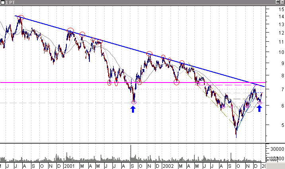Restore the 1 PT chart window

tap(278, 2)
